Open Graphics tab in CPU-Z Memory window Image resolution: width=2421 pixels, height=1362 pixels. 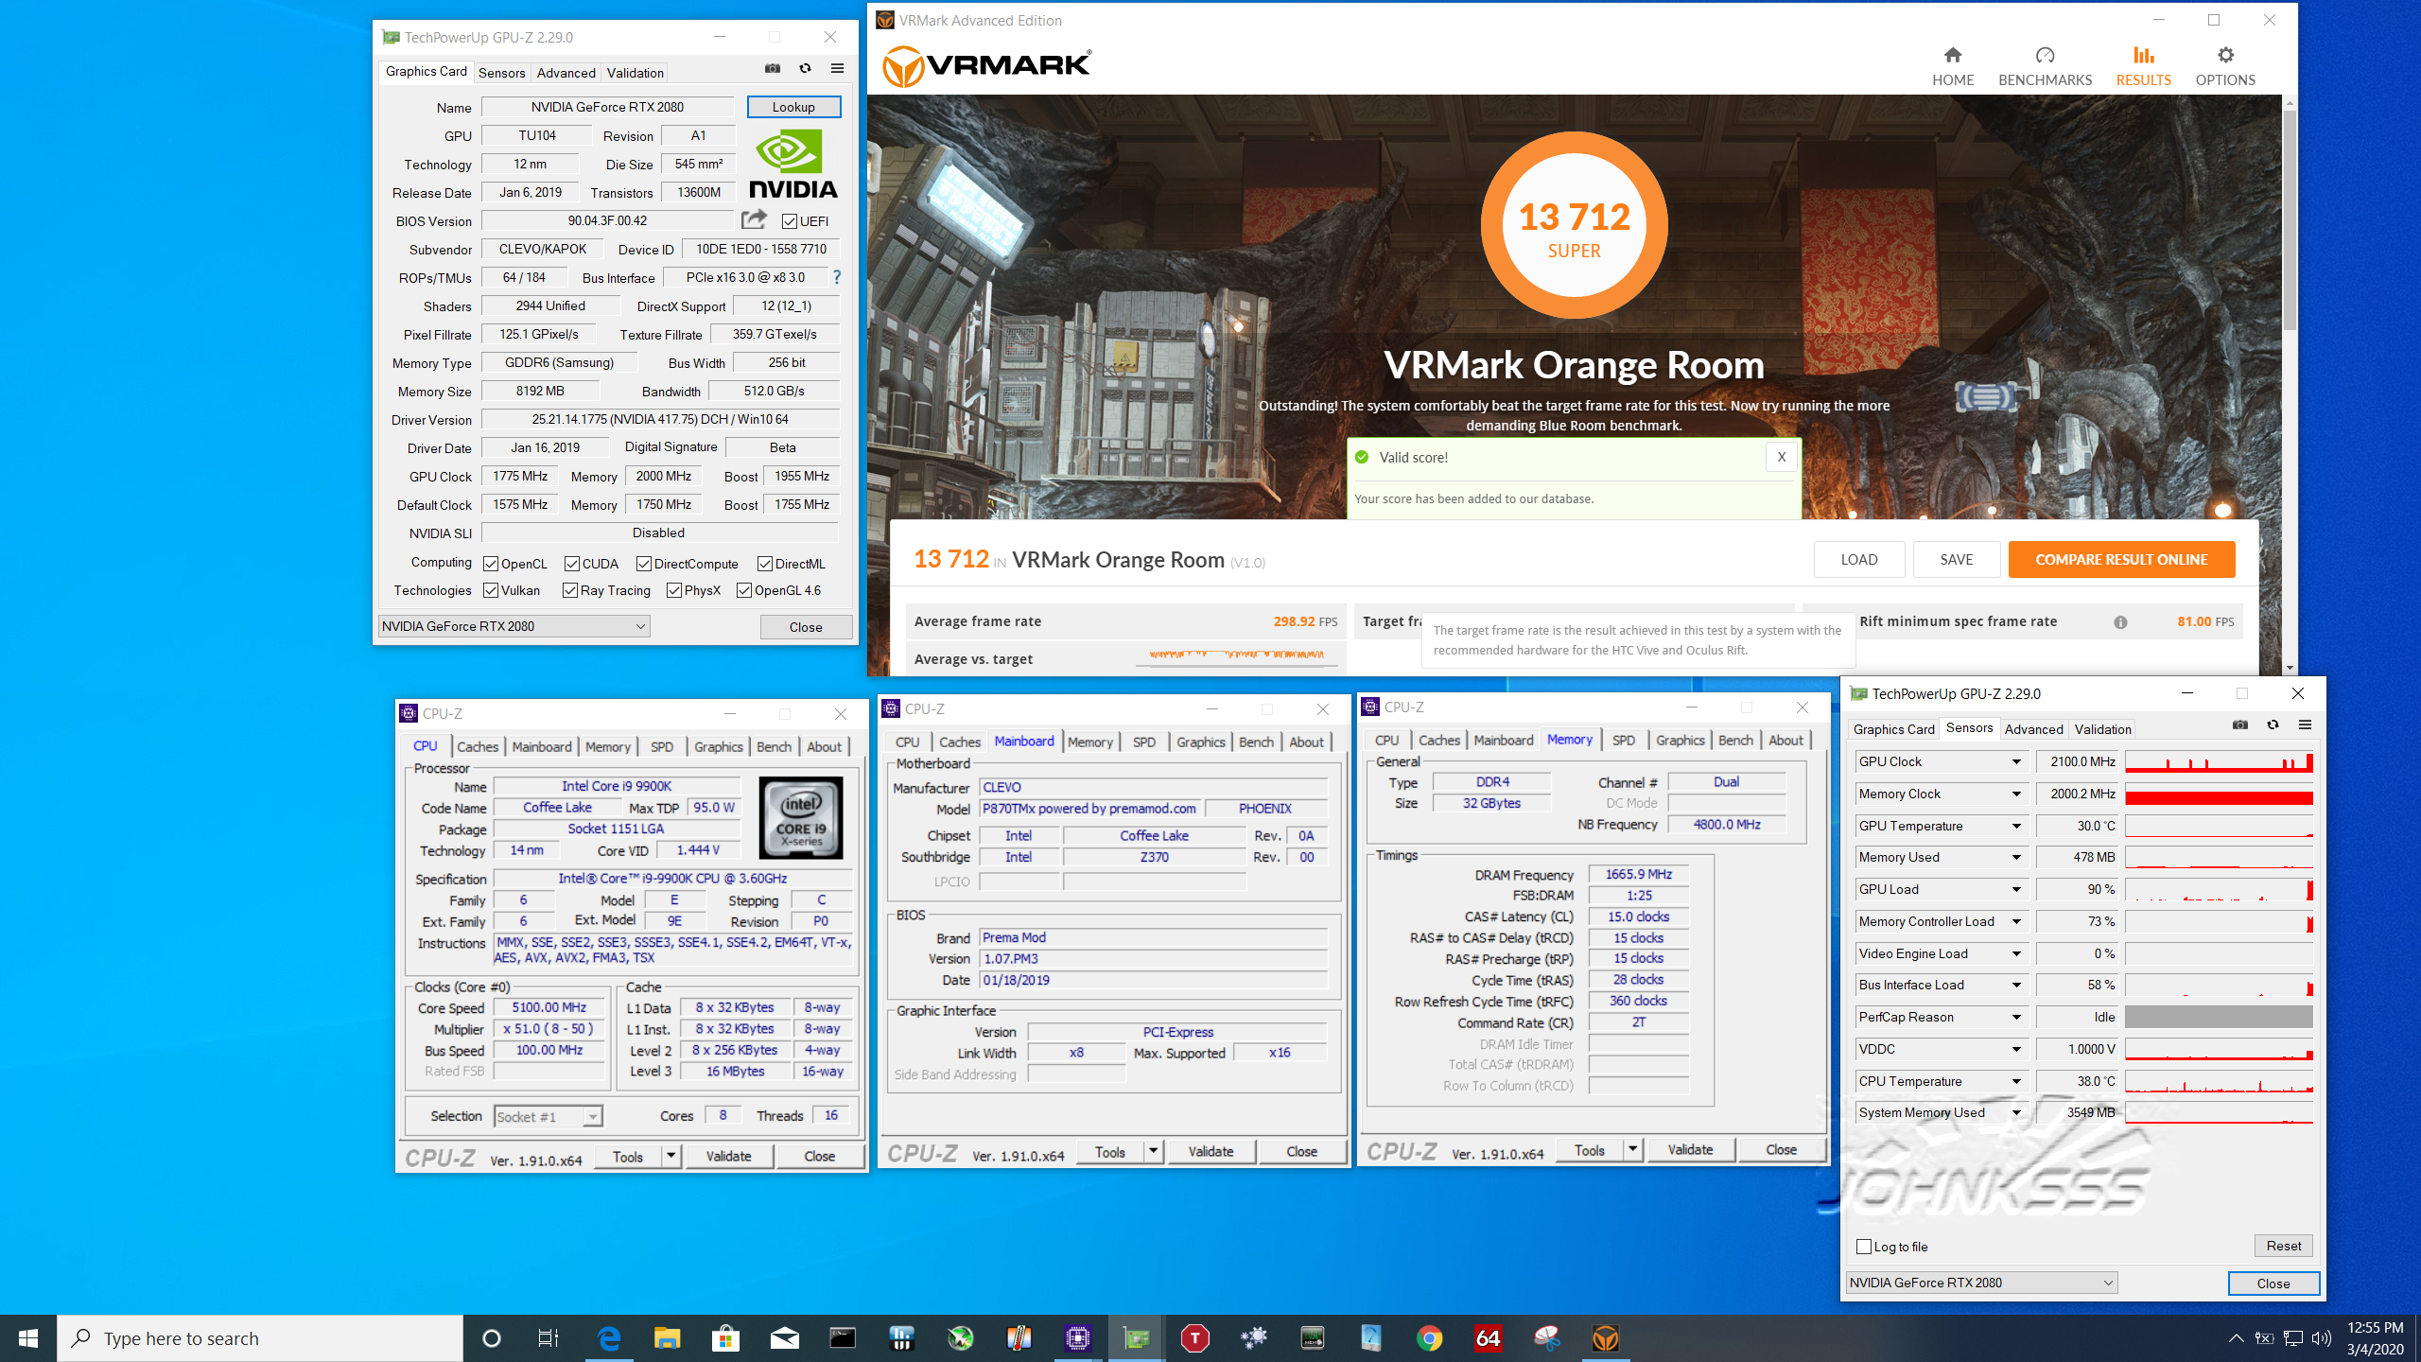point(1680,741)
